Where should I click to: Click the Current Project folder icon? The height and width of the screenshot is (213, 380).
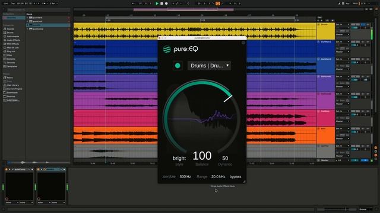(x=5, y=89)
